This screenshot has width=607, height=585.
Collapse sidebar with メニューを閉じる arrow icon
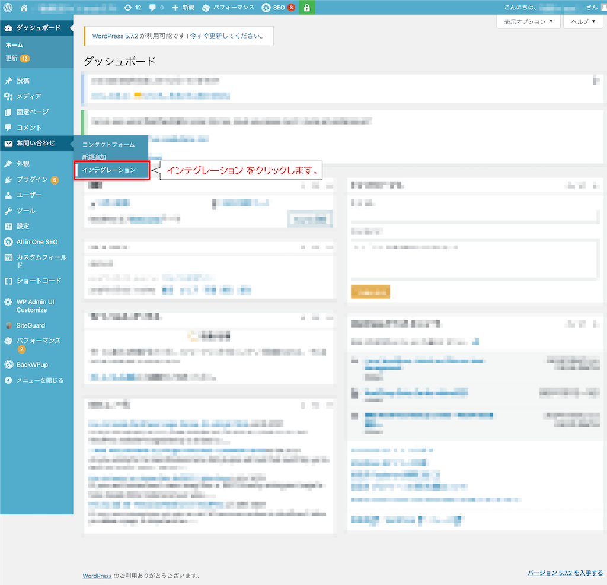8,380
